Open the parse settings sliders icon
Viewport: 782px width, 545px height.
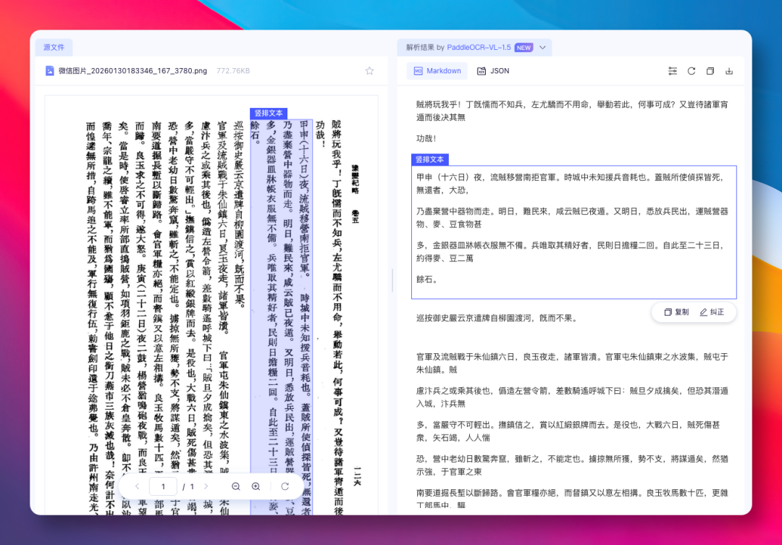click(x=672, y=71)
